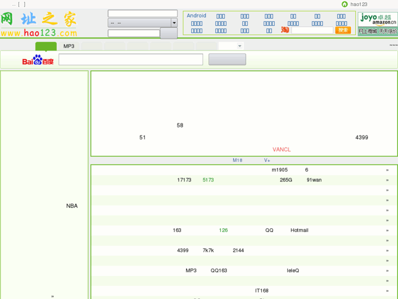Open the 51 site link

point(142,137)
